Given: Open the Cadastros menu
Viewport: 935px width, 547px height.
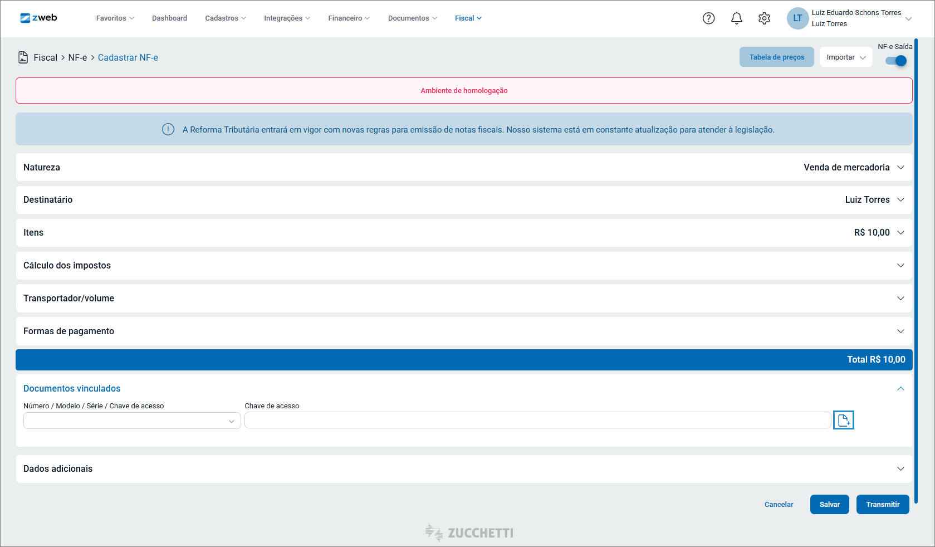Looking at the screenshot, I should point(226,18).
